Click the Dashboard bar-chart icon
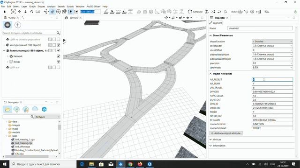This screenshot has height=168, width=300. [259, 12]
